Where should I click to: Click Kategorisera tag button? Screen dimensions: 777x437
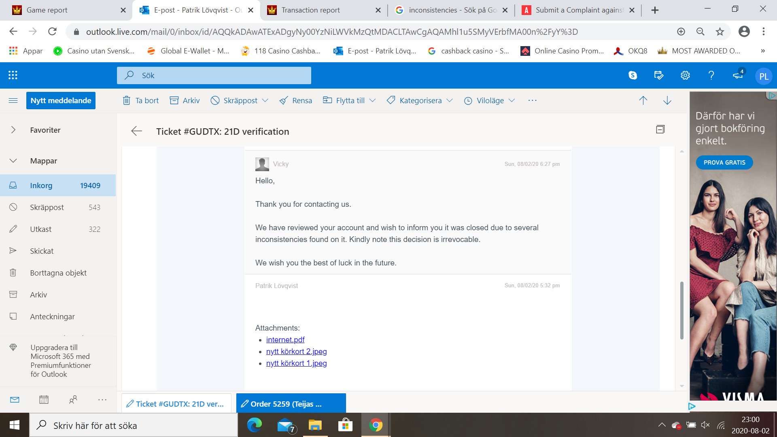[x=414, y=100]
